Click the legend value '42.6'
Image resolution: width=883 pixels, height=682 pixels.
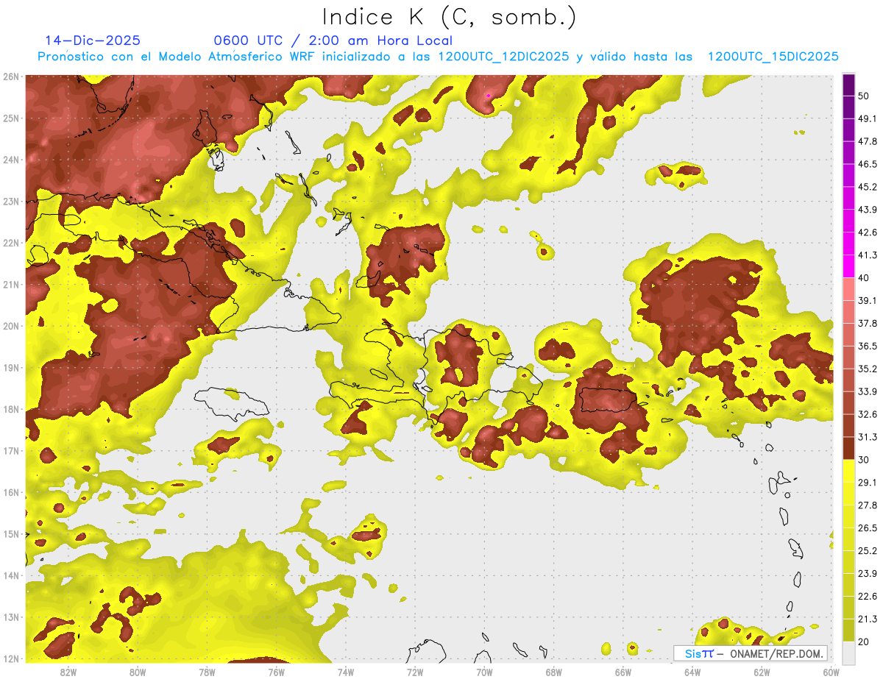point(868,232)
